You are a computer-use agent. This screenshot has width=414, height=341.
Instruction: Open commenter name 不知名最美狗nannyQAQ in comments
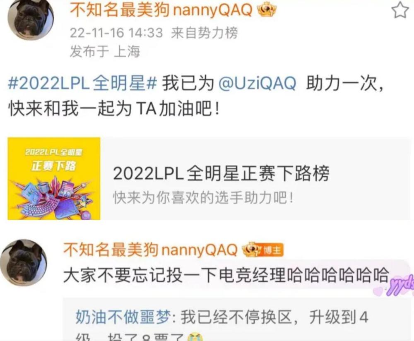151,250
